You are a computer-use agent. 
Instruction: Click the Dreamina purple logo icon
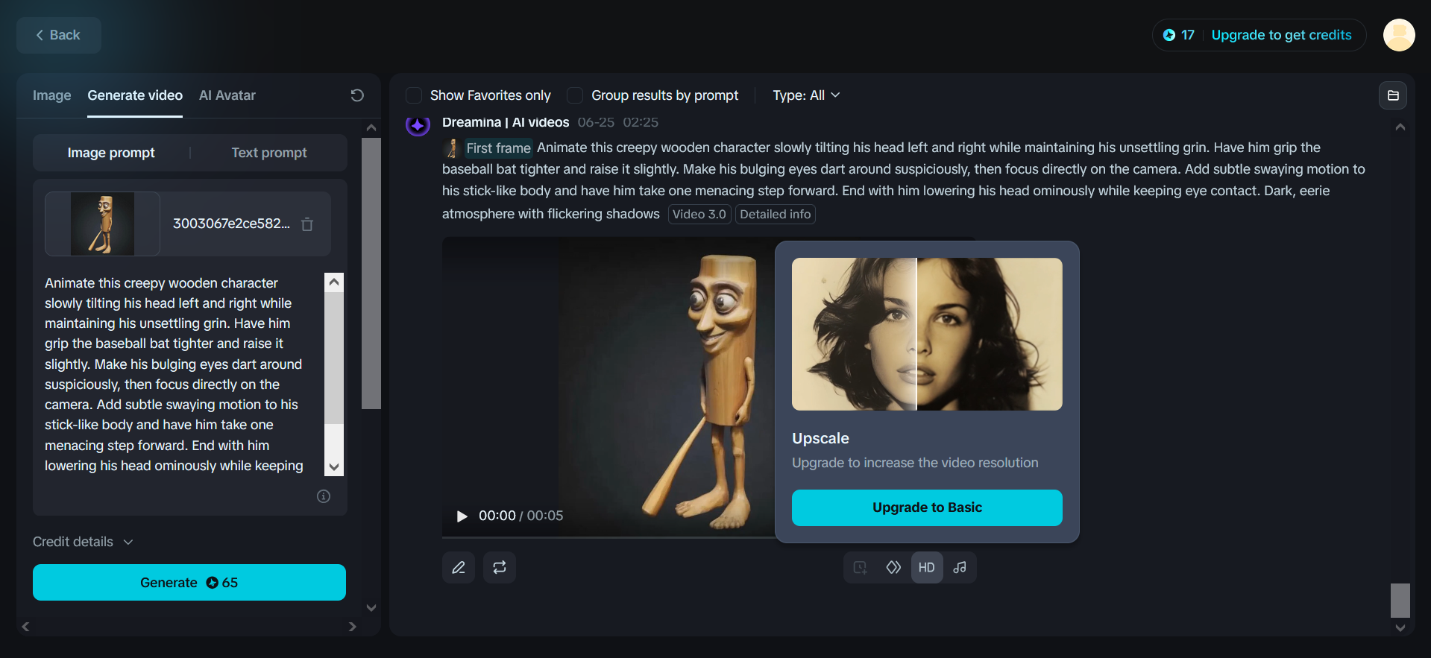[418, 124]
